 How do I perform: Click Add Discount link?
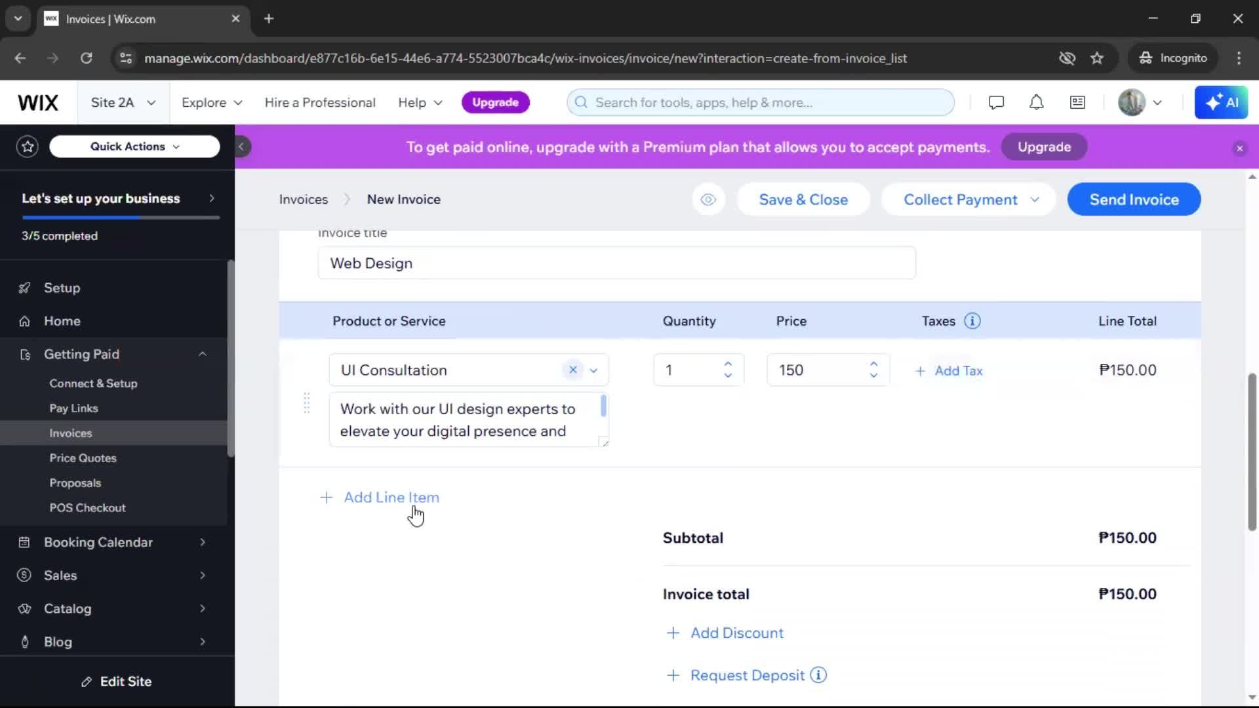[725, 633]
